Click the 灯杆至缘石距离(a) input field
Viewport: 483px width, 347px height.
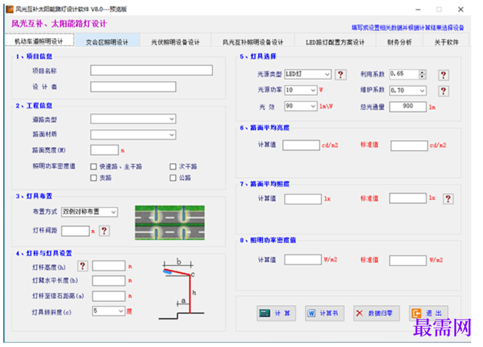click(x=109, y=296)
